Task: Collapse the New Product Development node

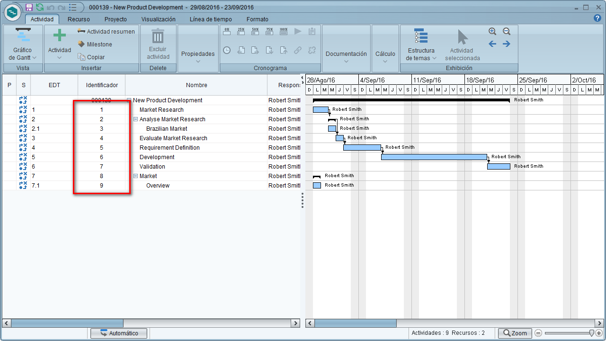Action: coord(129,100)
